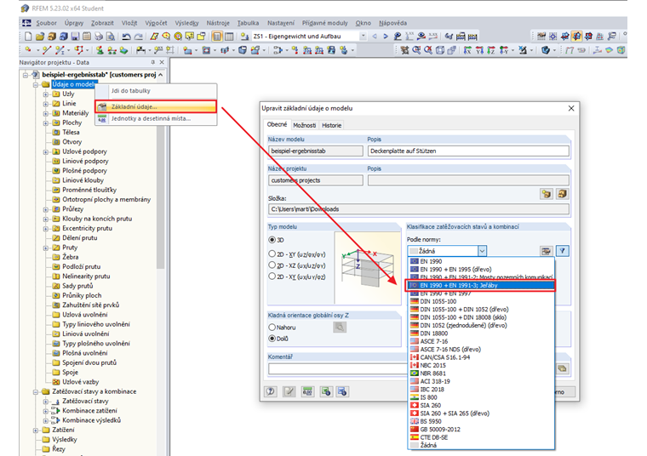
Task: Select 2D - XZ (ux/uz/φy) radio
Action: [x=272, y=265]
